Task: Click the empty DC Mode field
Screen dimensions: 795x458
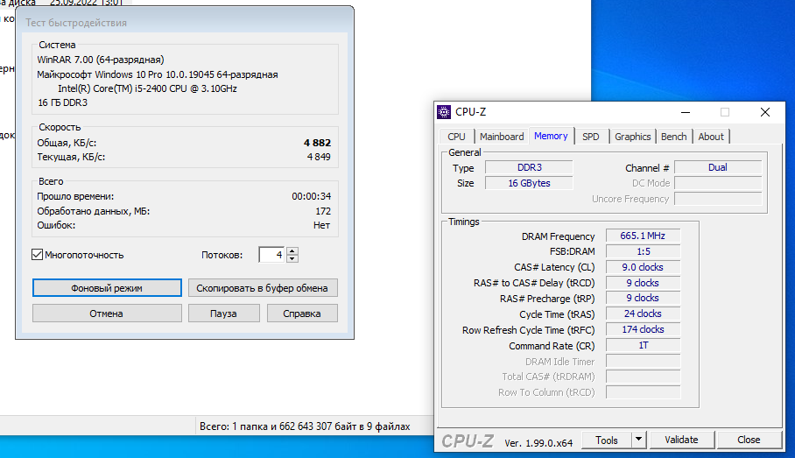Action: point(718,183)
